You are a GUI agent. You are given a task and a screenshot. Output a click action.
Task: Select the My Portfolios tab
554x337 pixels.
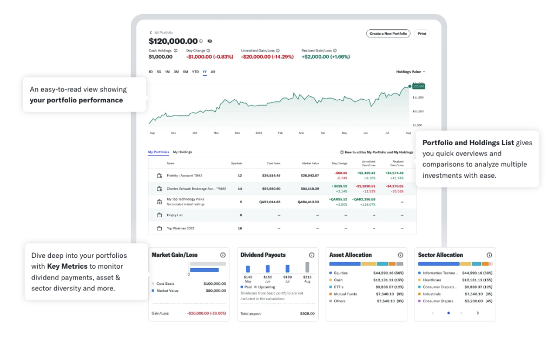(x=159, y=152)
